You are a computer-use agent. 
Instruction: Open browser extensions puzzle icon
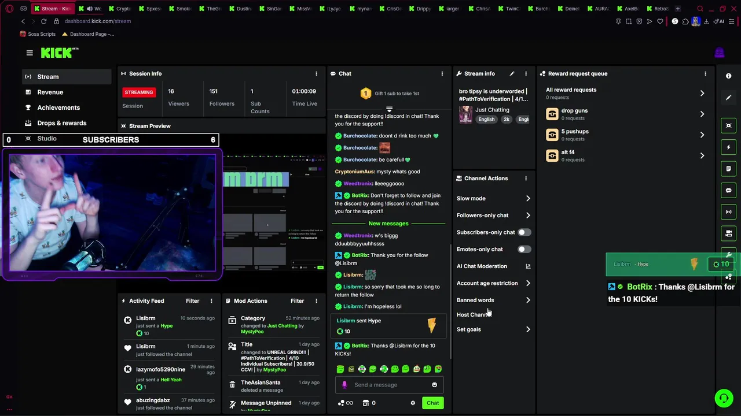(x=685, y=21)
